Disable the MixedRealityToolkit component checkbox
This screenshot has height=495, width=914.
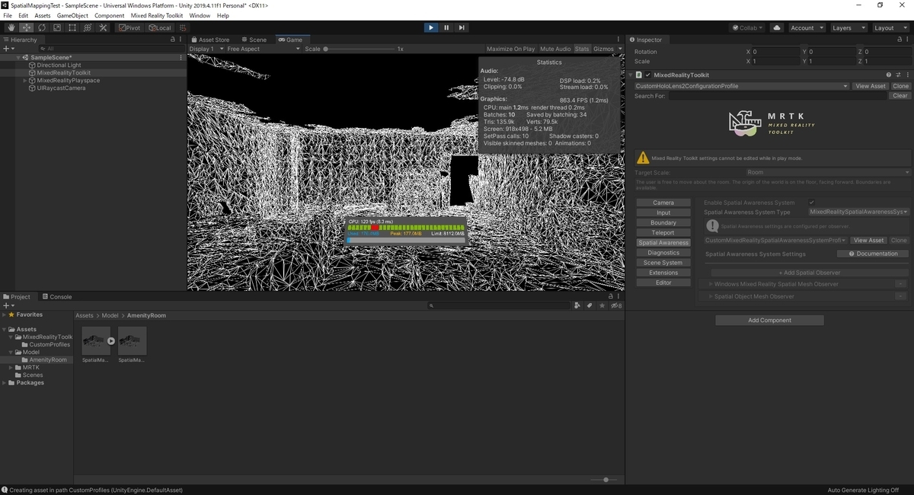coord(648,75)
